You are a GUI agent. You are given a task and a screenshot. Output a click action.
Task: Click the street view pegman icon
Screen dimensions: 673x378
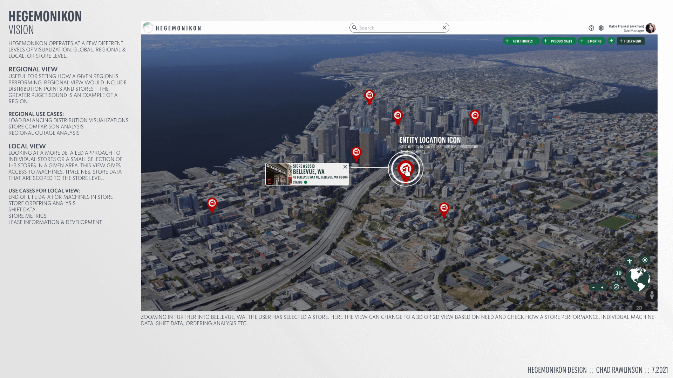tap(652, 295)
